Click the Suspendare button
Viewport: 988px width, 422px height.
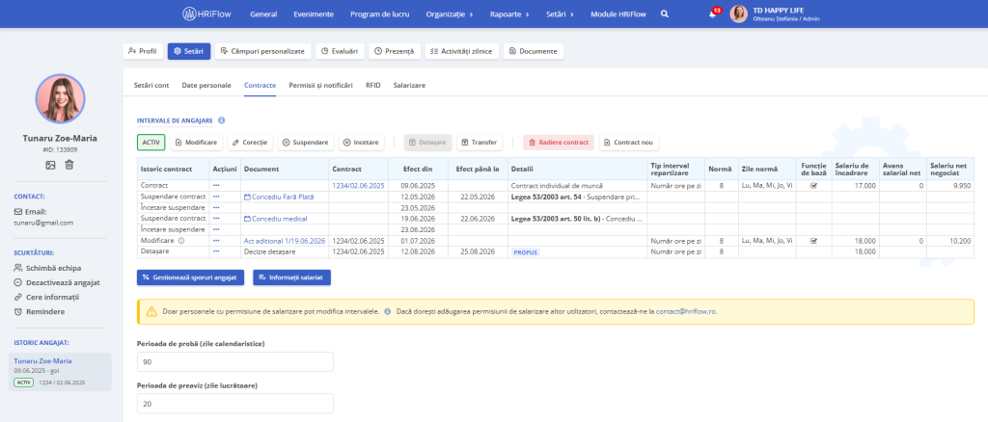click(306, 143)
